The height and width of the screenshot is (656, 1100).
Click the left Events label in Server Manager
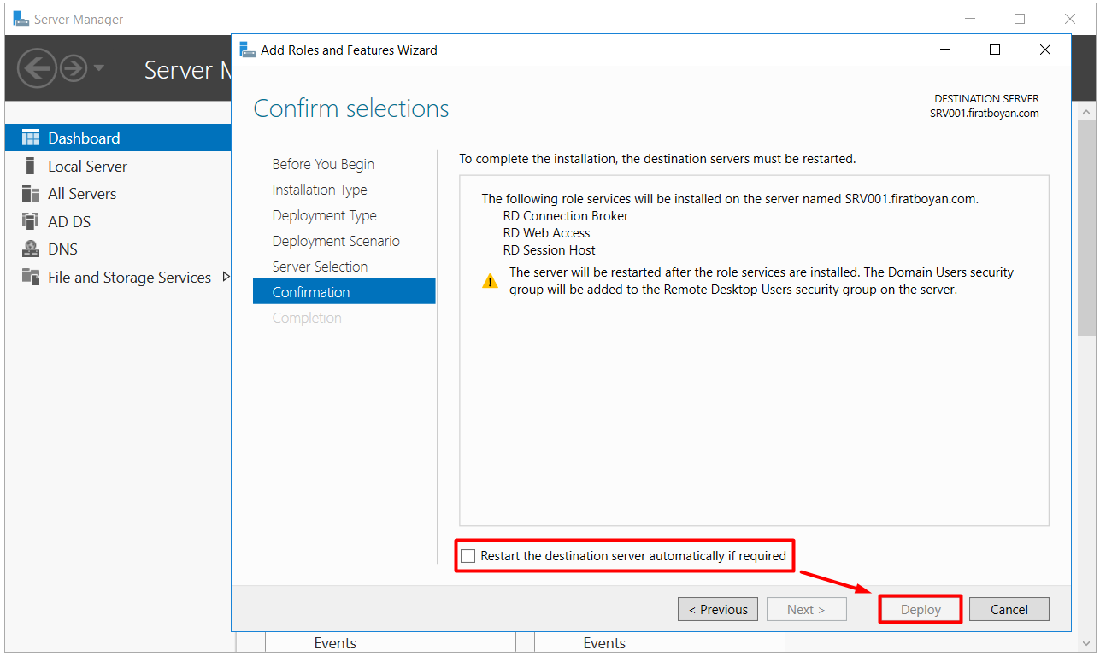point(335,643)
